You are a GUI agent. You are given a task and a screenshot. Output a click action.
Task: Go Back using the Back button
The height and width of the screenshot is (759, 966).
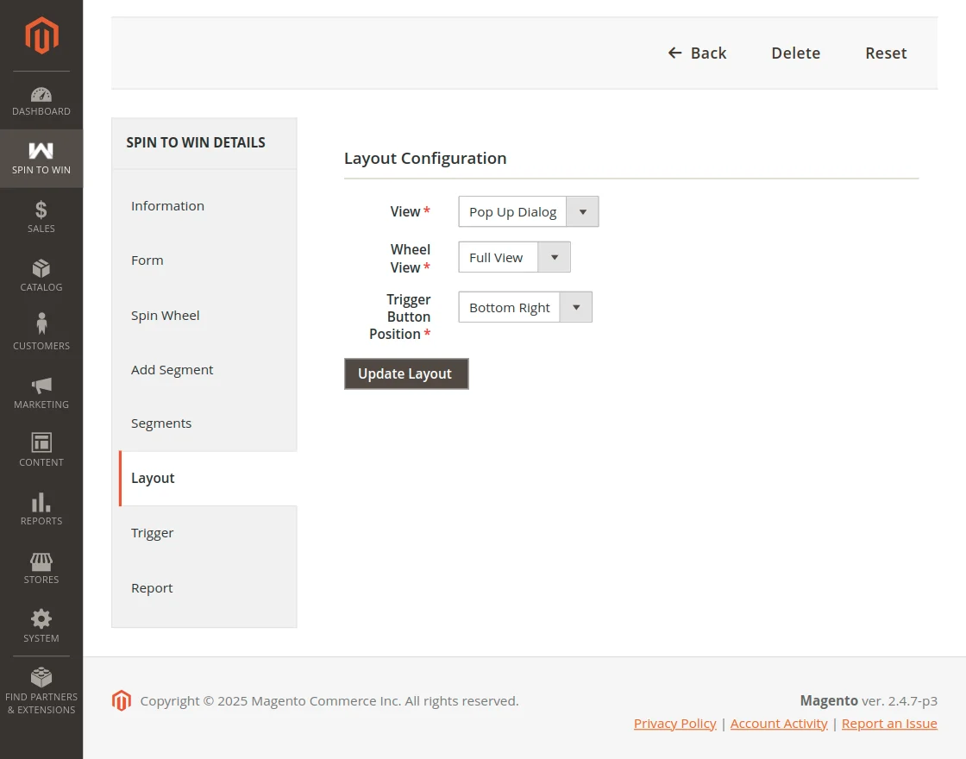[698, 53]
